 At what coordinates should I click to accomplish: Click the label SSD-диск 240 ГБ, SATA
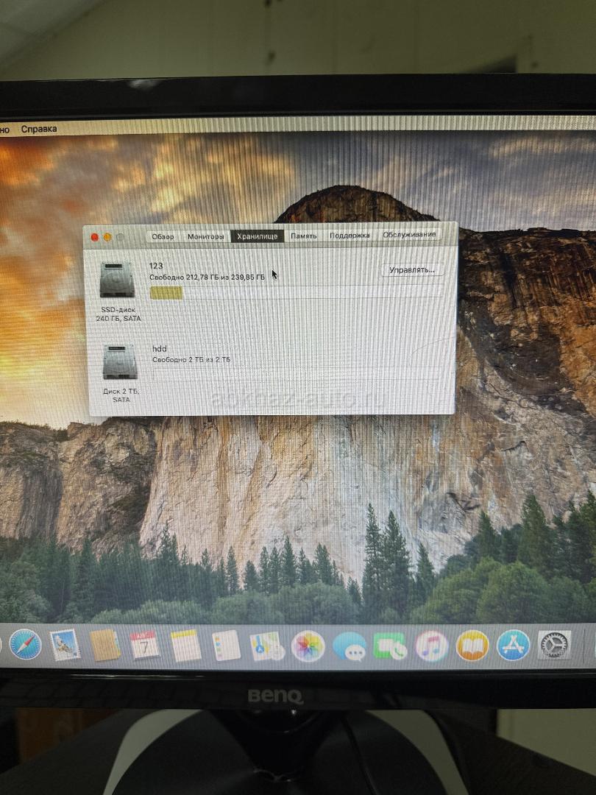118,314
